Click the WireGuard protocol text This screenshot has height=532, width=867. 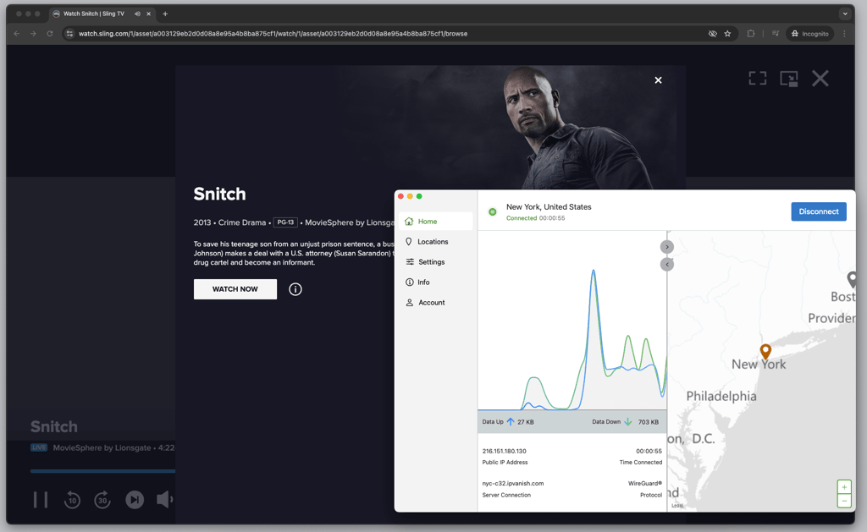[644, 484]
